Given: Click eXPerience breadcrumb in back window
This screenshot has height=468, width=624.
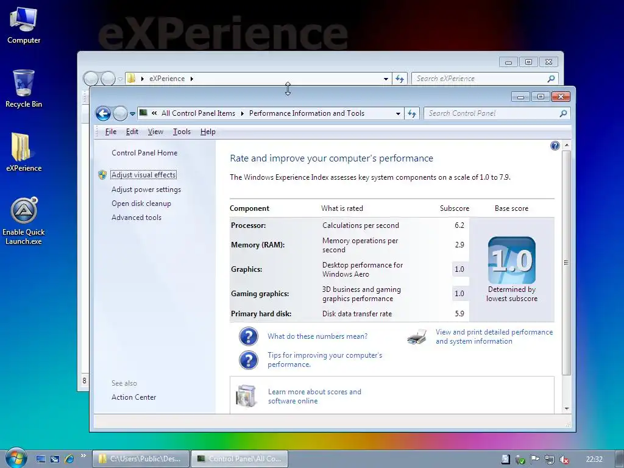Looking at the screenshot, I should click(x=167, y=79).
